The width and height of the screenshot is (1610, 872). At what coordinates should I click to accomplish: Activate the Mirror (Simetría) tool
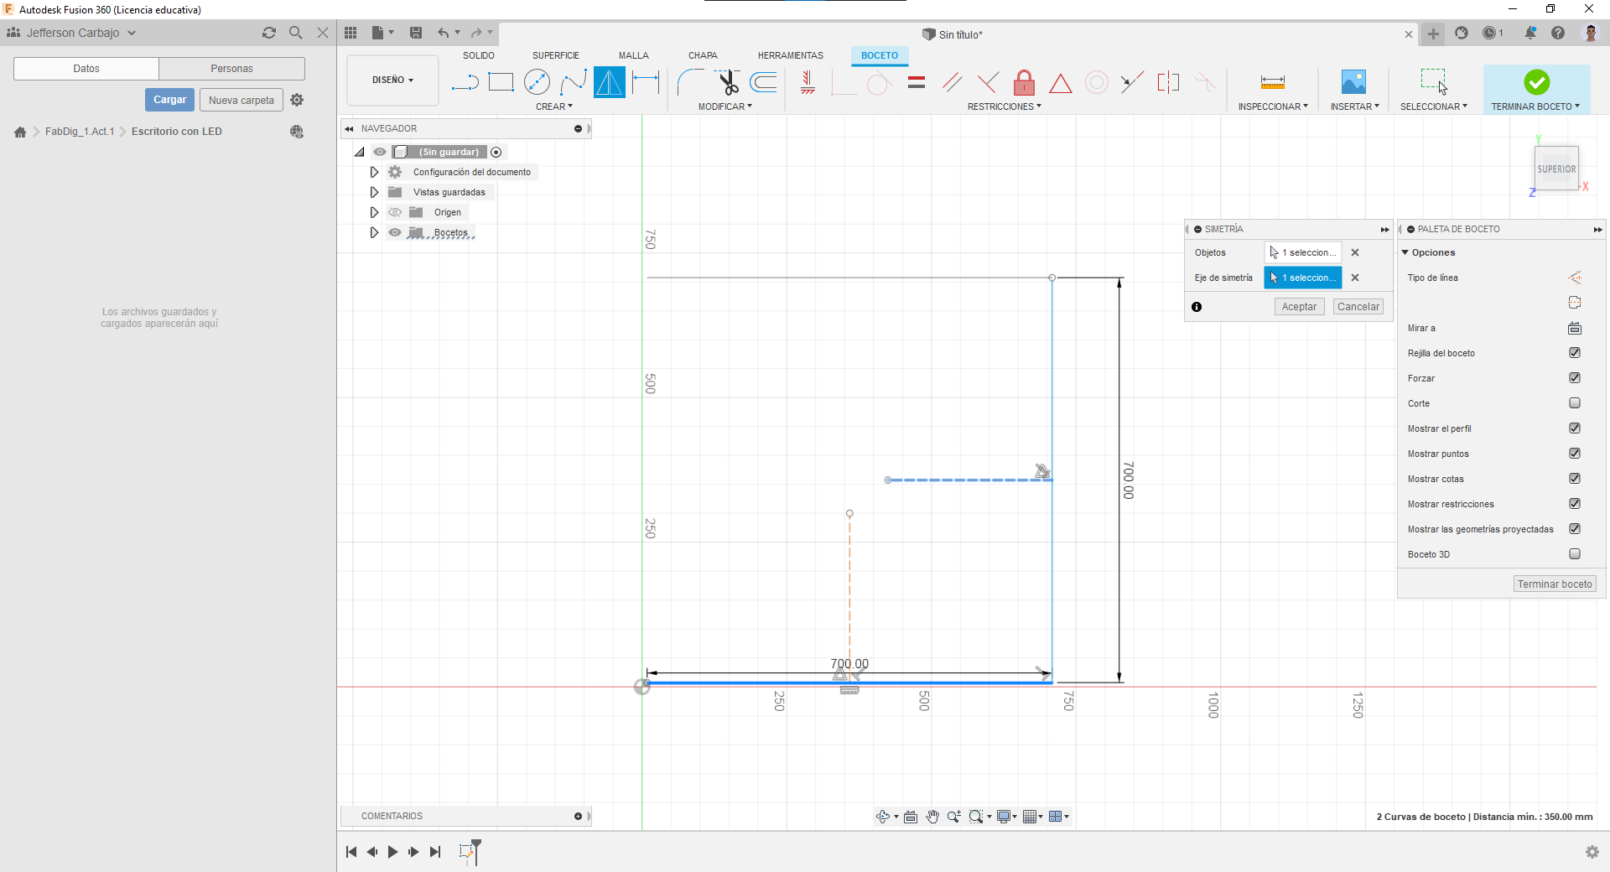coord(610,82)
